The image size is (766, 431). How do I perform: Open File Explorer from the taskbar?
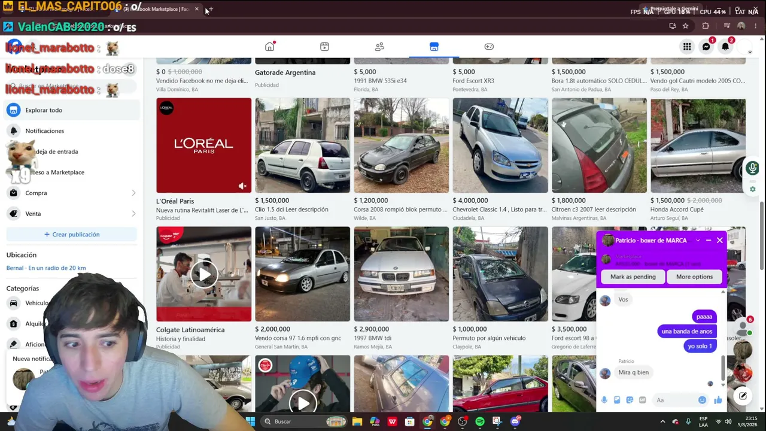pos(357,421)
